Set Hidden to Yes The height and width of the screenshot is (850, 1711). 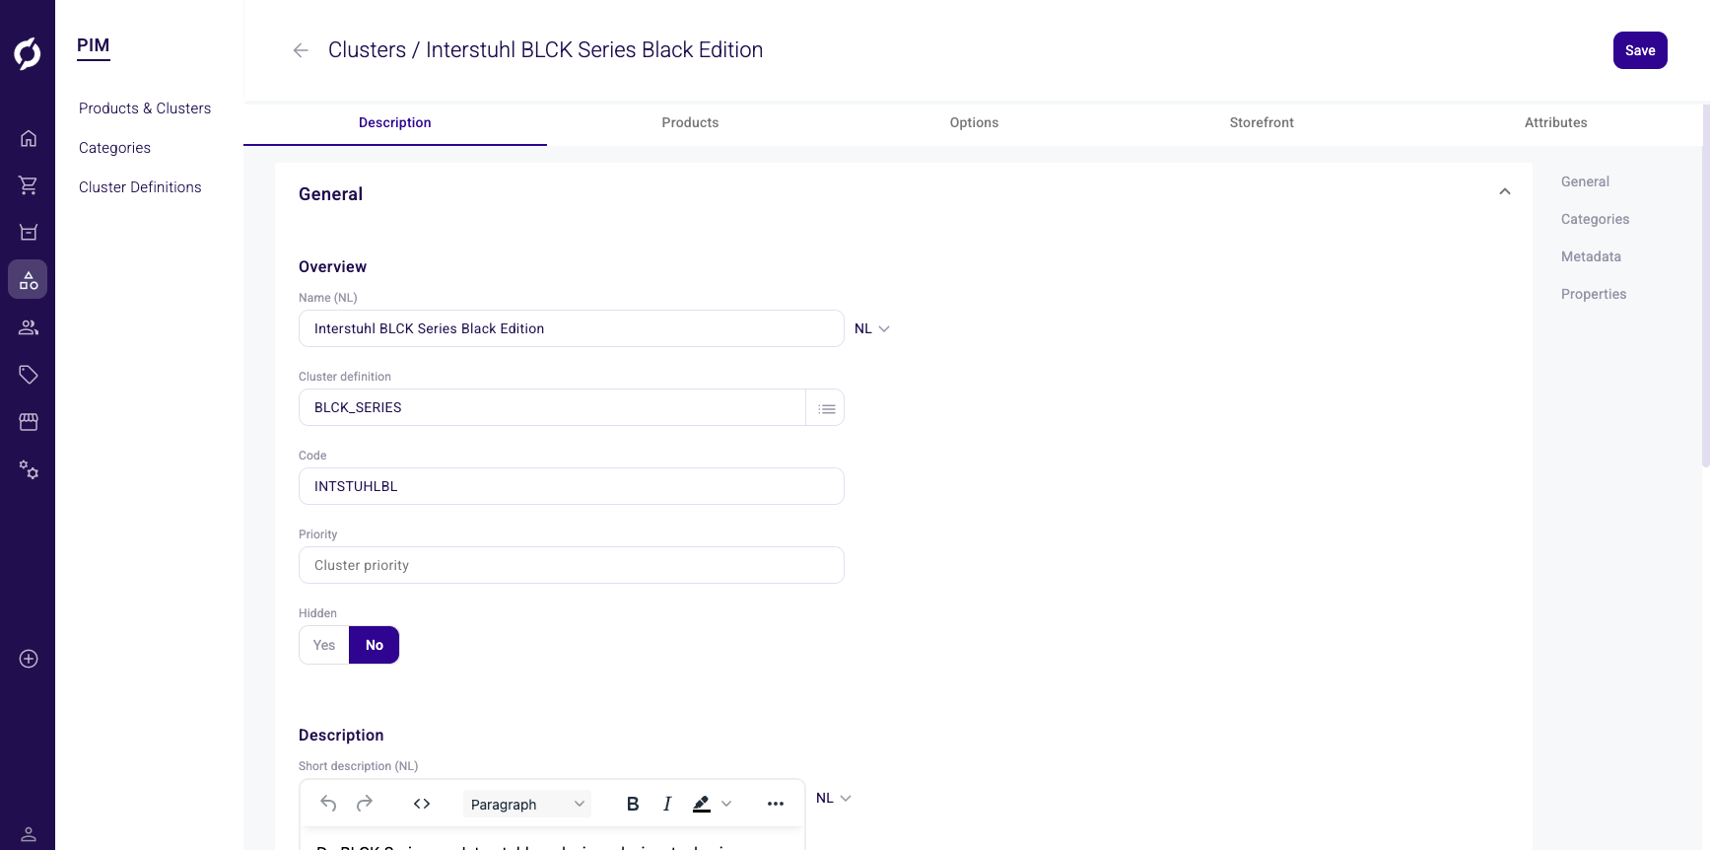click(324, 645)
